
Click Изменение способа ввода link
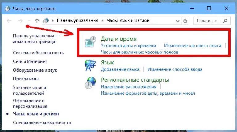175,69
